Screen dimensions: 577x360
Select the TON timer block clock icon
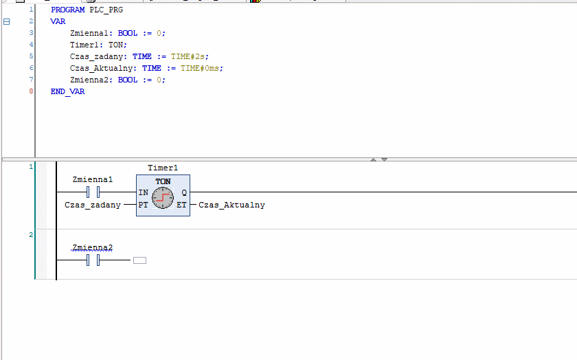click(163, 198)
